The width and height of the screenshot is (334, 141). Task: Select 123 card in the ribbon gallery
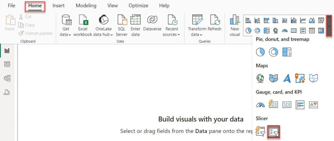pos(294,31)
